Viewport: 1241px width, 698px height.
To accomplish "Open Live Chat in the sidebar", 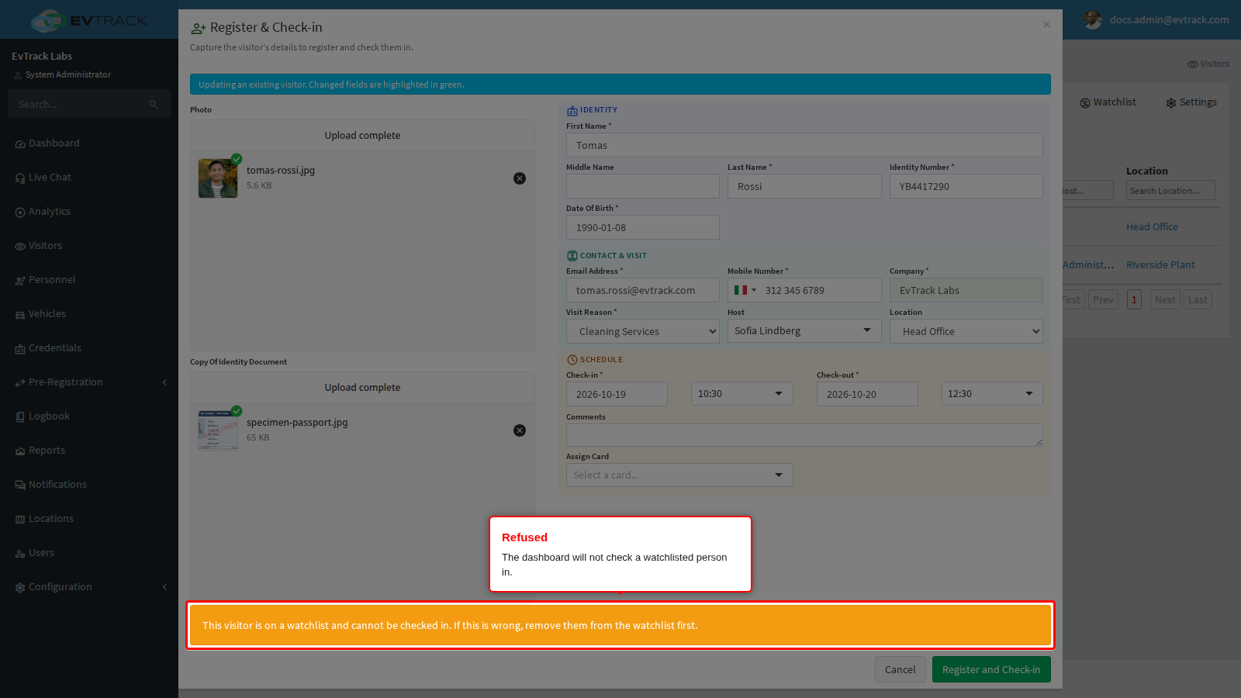I will tap(43, 178).
